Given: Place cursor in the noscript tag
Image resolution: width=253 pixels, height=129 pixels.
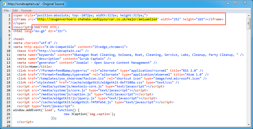Looking at the screenshot, I should [x=22, y=27].
